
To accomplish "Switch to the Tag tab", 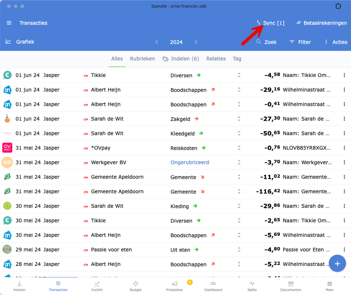I will click(237, 59).
